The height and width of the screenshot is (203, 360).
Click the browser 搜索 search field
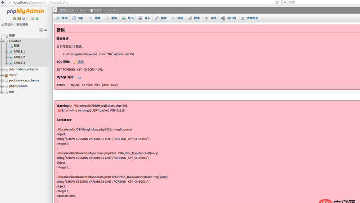pos(321,2)
